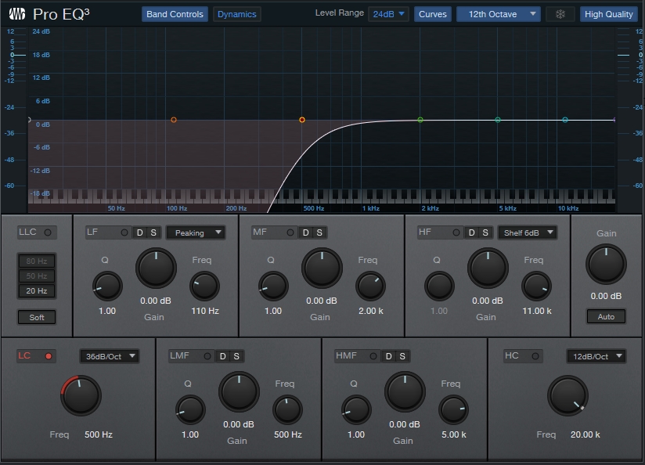Select 80 Hz LLC frequency
Image resolution: width=645 pixels, height=465 pixels.
point(37,261)
